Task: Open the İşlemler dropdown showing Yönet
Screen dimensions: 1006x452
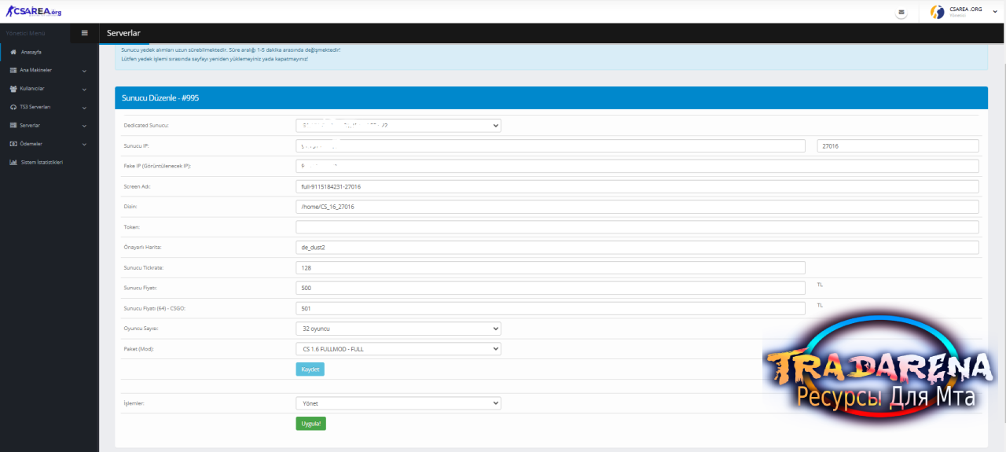Action: 398,403
